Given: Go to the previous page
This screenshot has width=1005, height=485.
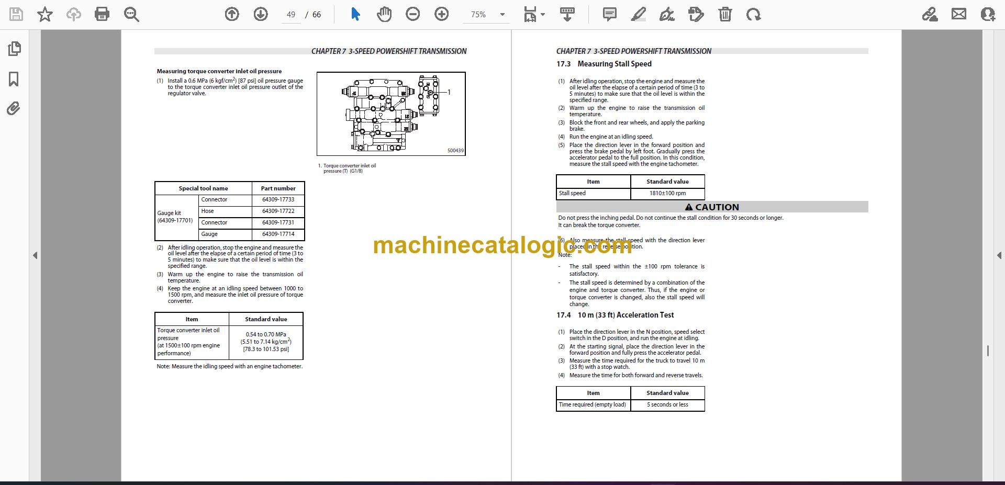Looking at the screenshot, I should (232, 14).
